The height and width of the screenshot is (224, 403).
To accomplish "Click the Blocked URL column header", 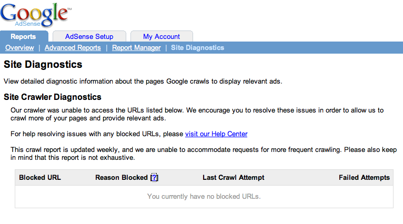I will (x=40, y=178).
